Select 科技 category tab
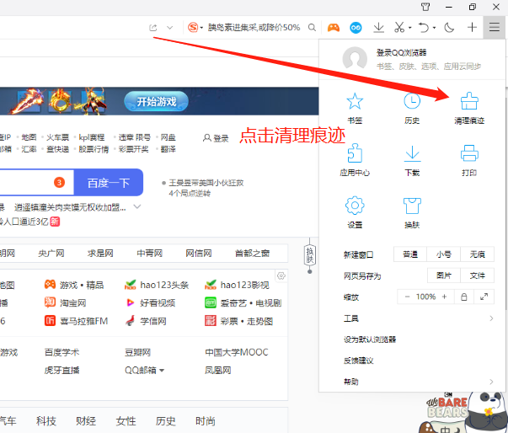The image size is (508, 433). 46,421
